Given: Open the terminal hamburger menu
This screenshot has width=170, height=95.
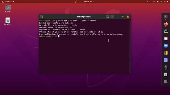Looking at the screenshot, I should (x=112, y=17).
